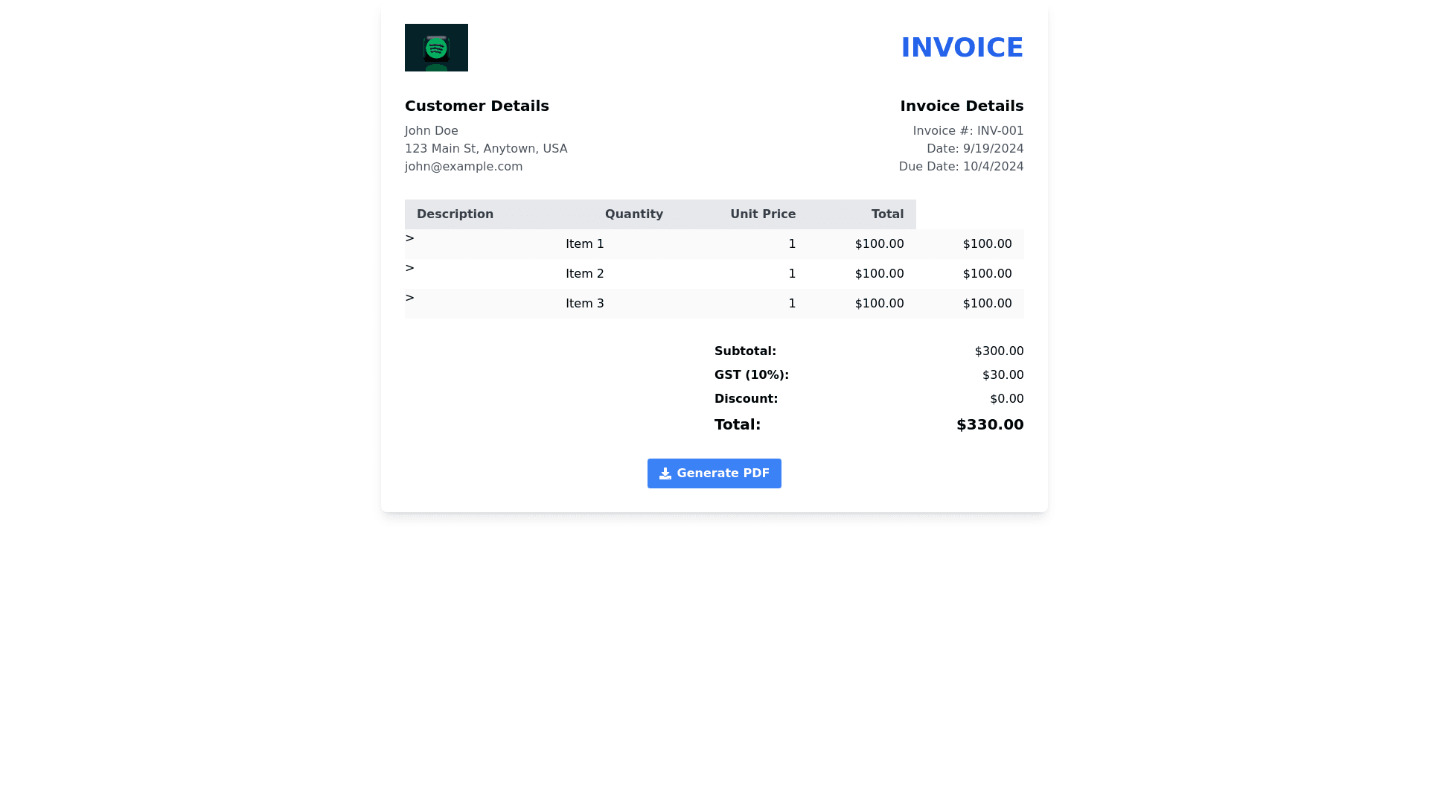Expand the Item 3 row arrow

[x=409, y=298]
